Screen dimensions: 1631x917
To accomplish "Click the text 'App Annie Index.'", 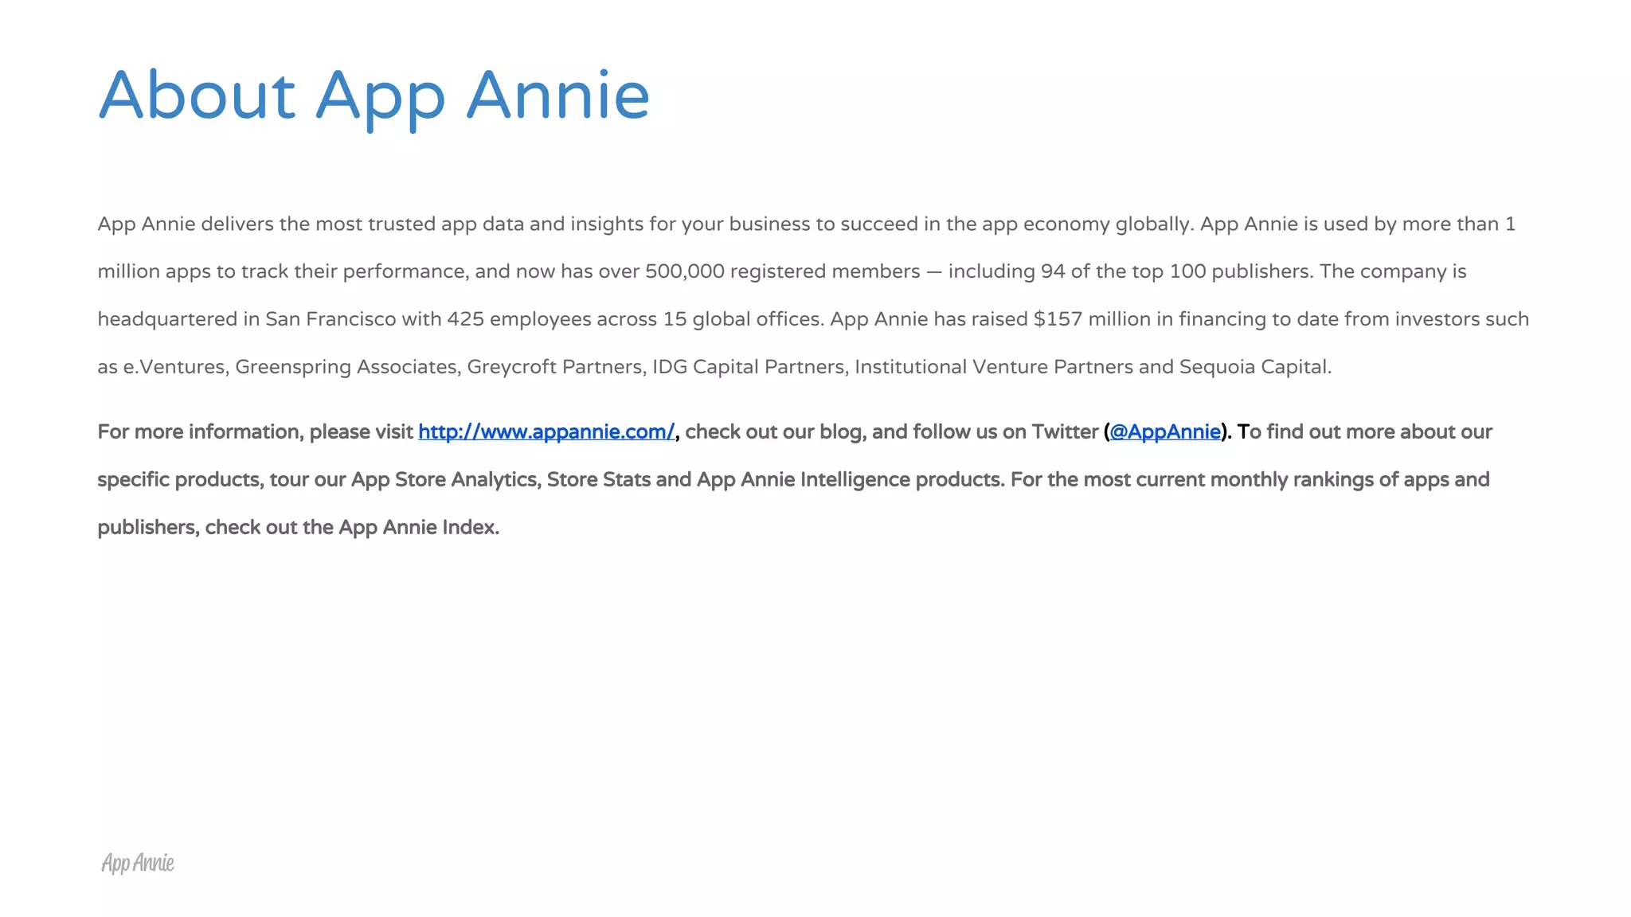I will tap(419, 528).
